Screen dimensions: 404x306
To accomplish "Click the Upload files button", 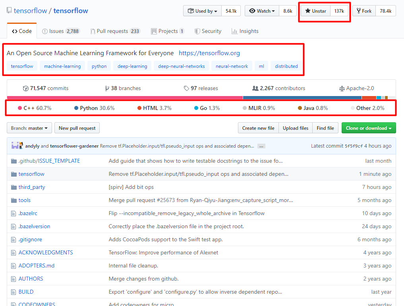I will pyautogui.click(x=296, y=128).
